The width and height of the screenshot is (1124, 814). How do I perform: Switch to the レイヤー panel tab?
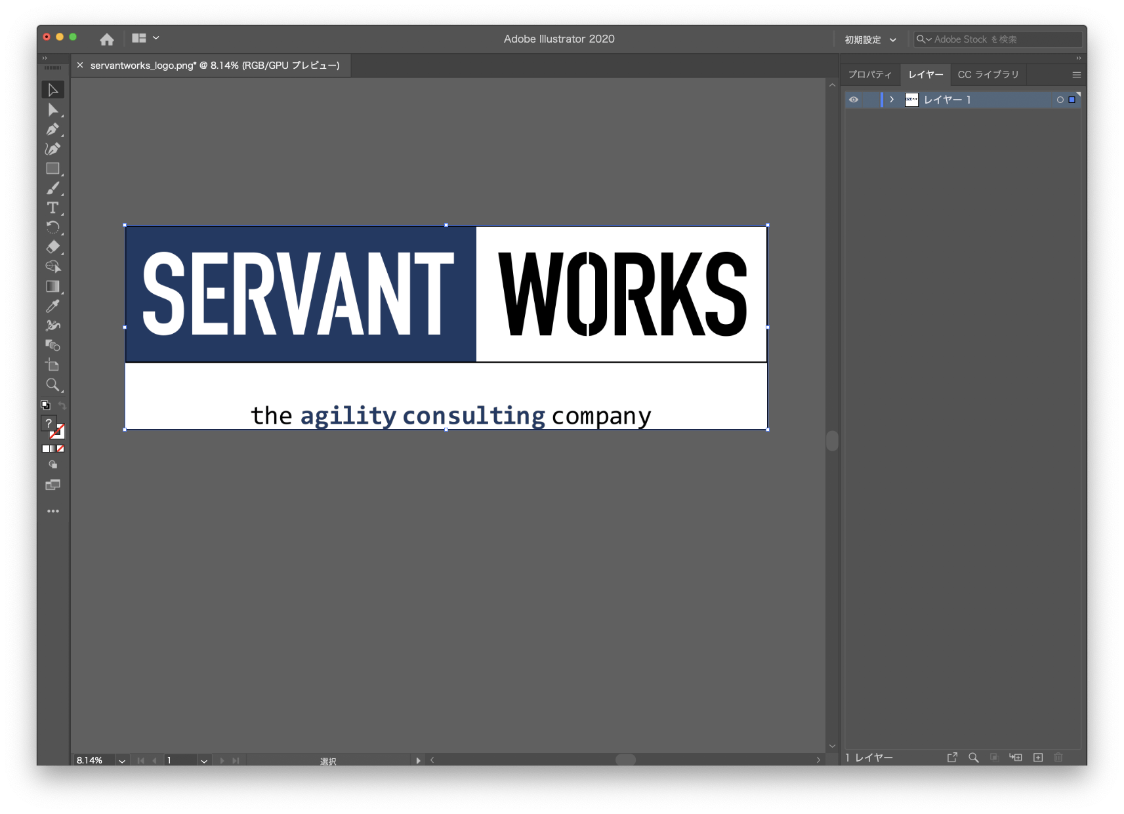coord(926,75)
